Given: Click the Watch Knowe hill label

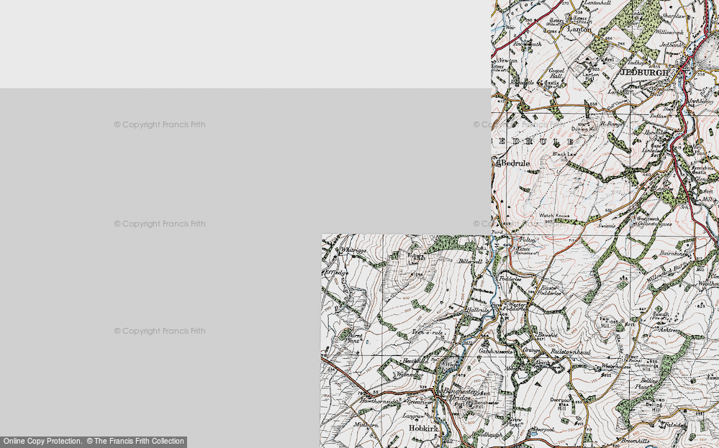Looking at the screenshot, I should 554,215.
